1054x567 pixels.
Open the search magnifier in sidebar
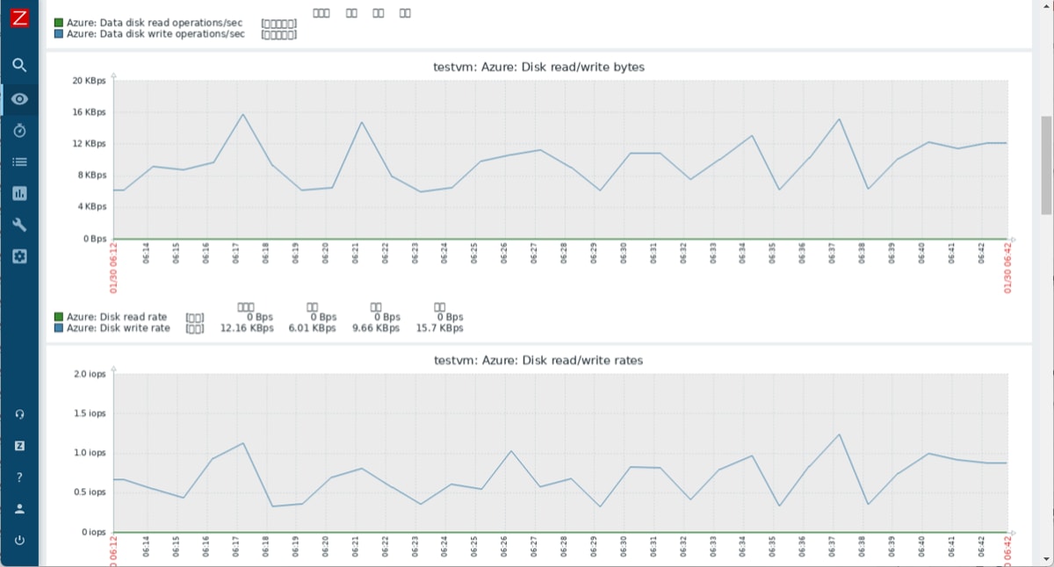click(19, 65)
